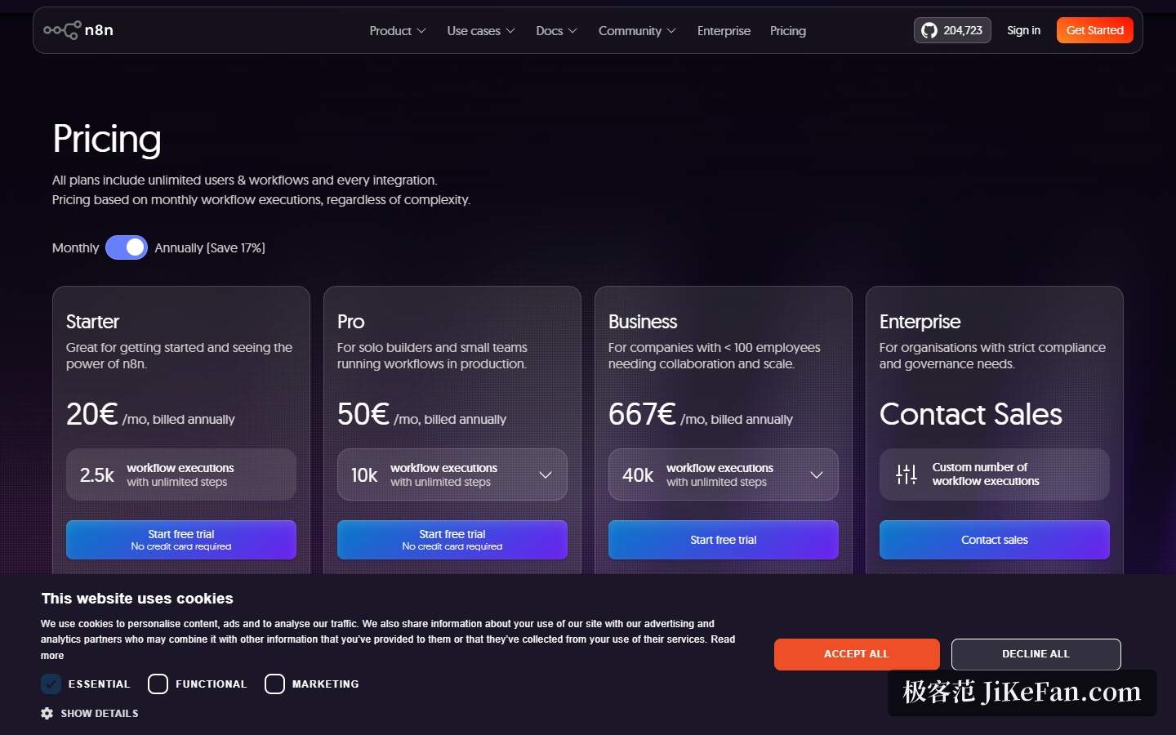Click the Get Started button

coord(1095,30)
